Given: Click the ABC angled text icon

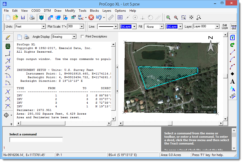Looking at the screenshot, I should [232, 96].
